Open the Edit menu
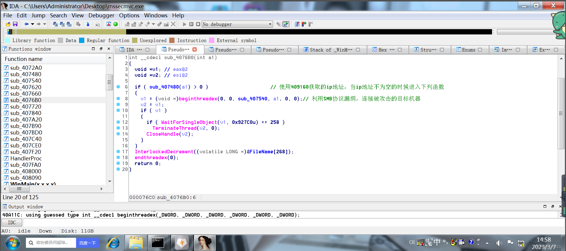Image resolution: width=566 pixels, height=251 pixels. 22,15
